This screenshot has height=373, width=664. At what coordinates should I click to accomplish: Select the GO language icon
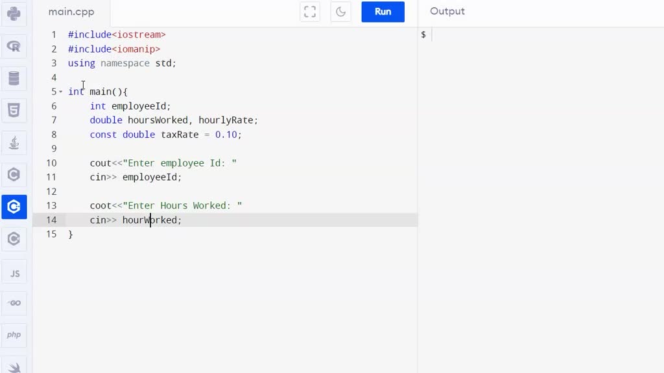coord(14,303)
